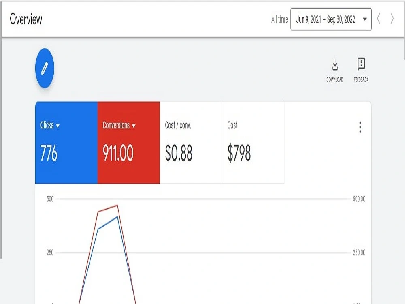Open the three-dot scorecard options menu
This screenshot has height=304, width=405.
click(x=360, y=127)
